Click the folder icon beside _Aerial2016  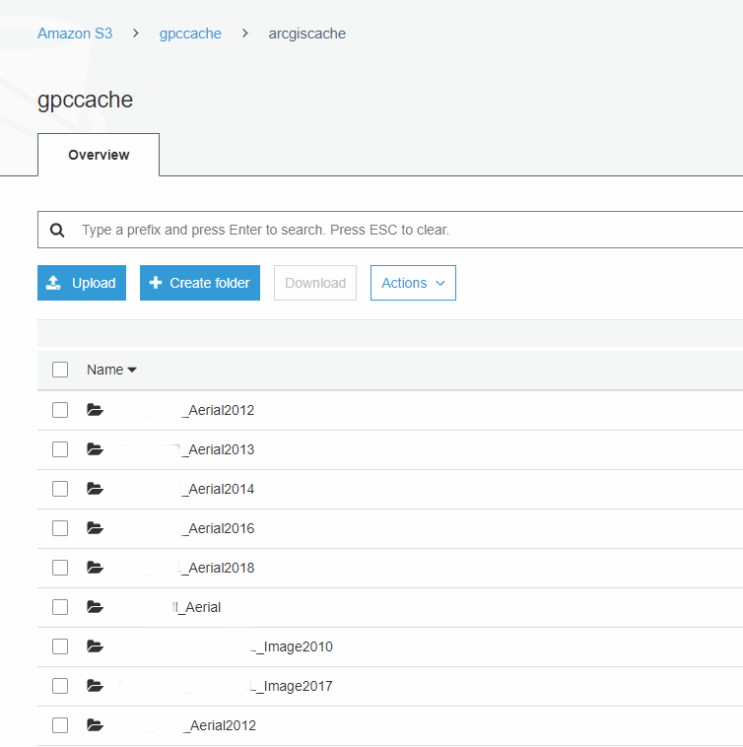(x=95, y=528)
